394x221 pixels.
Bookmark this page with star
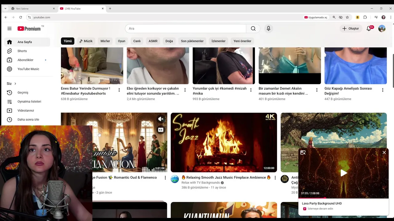pos(347,17)
